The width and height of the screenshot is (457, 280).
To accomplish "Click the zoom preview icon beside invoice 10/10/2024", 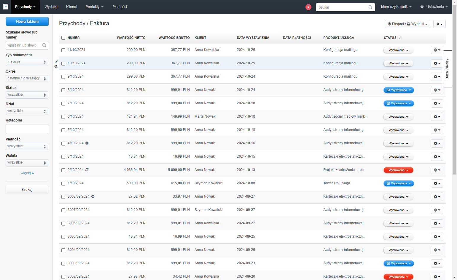I will tap(56, 67).
